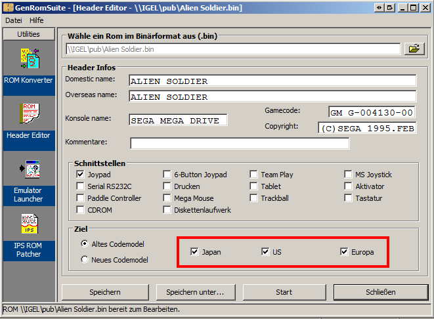This screenshot has height=319, width=434.
Task: Tick the Paddle Controller checkbox
Action: (x=80, y=198)
